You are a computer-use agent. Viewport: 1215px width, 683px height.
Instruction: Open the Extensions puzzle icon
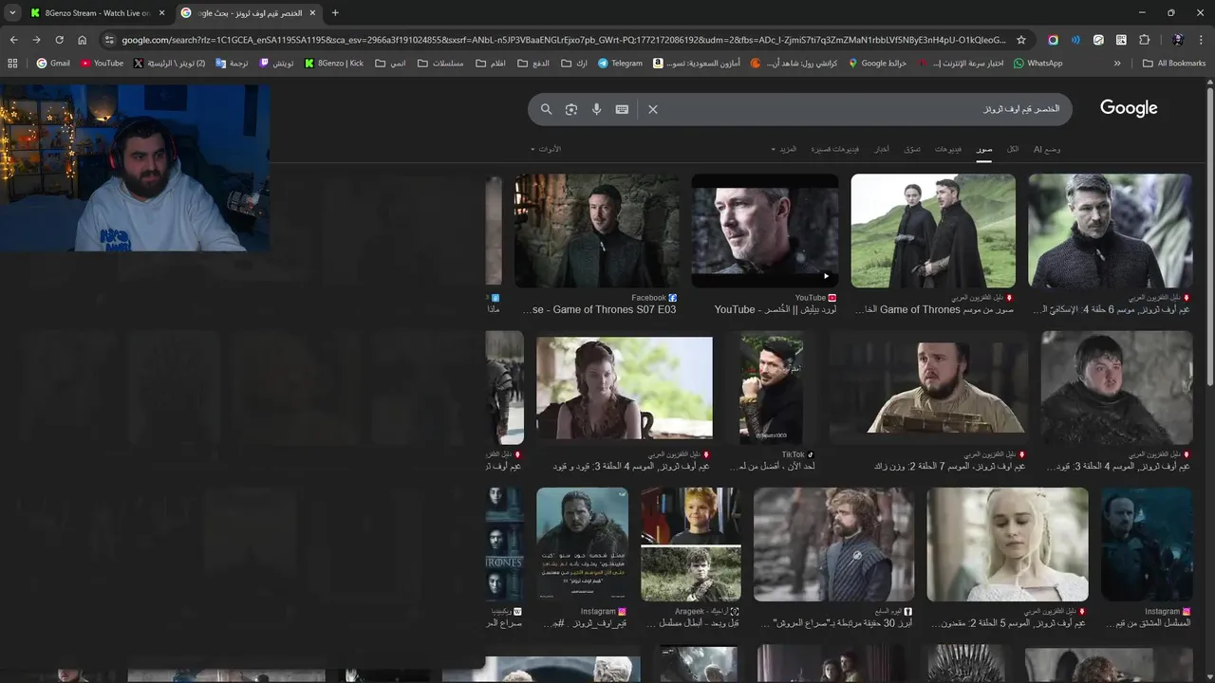point(1144,40)
